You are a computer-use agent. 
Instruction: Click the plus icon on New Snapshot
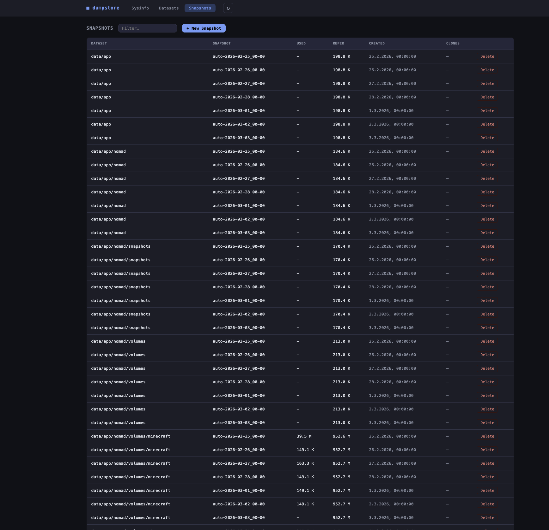point(188,28)
